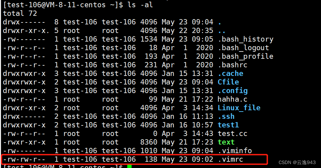Click the Linux_file directory name
This screenshot has width=321, height=168.
click(x=239, y=108)
